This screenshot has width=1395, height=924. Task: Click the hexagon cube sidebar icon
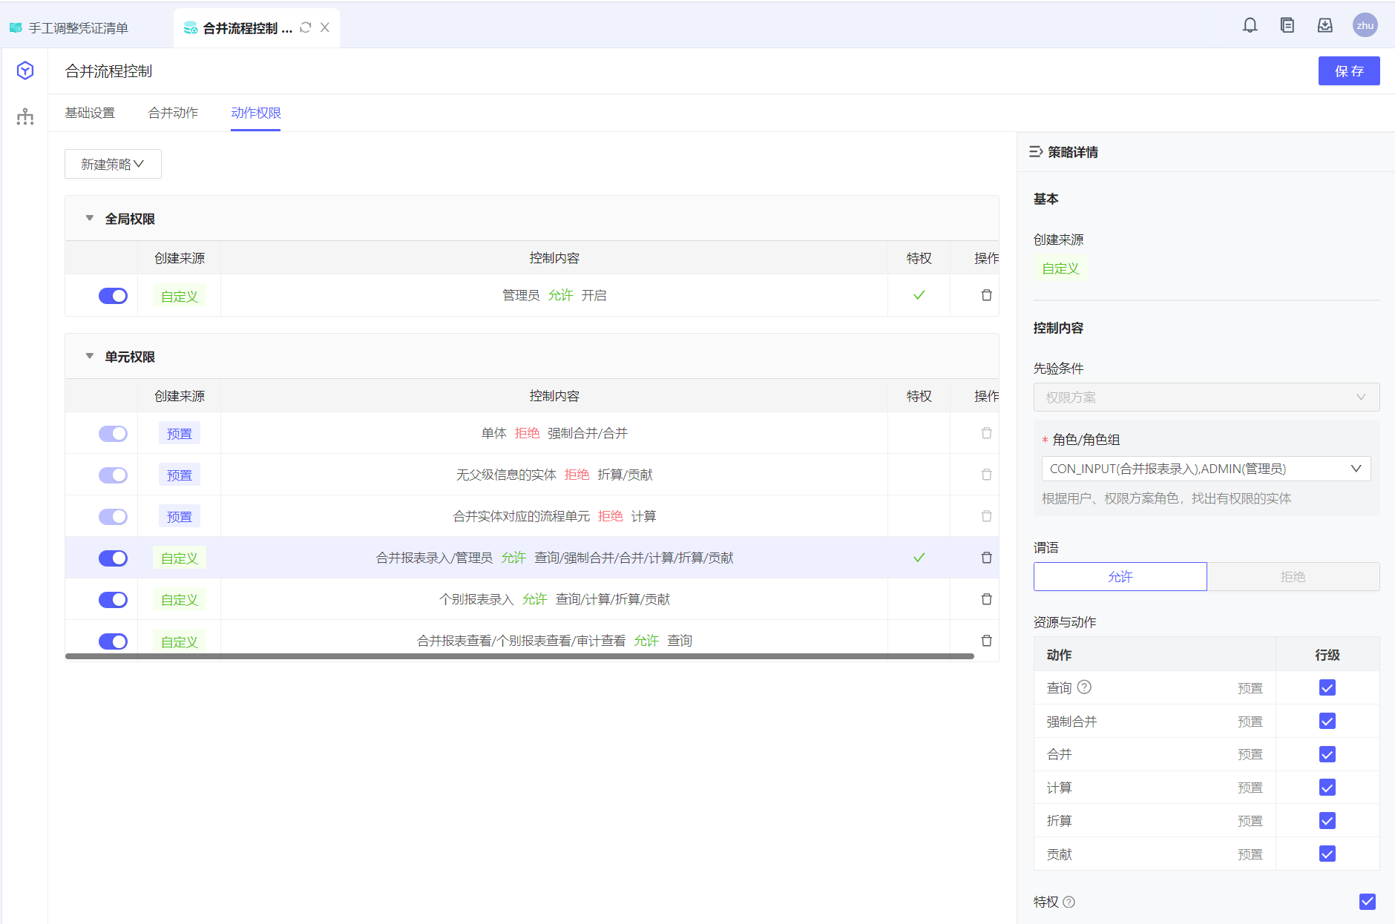tap(25, 70)
